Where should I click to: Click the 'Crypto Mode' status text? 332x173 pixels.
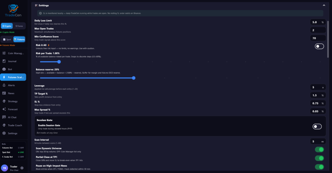[8, 32]
